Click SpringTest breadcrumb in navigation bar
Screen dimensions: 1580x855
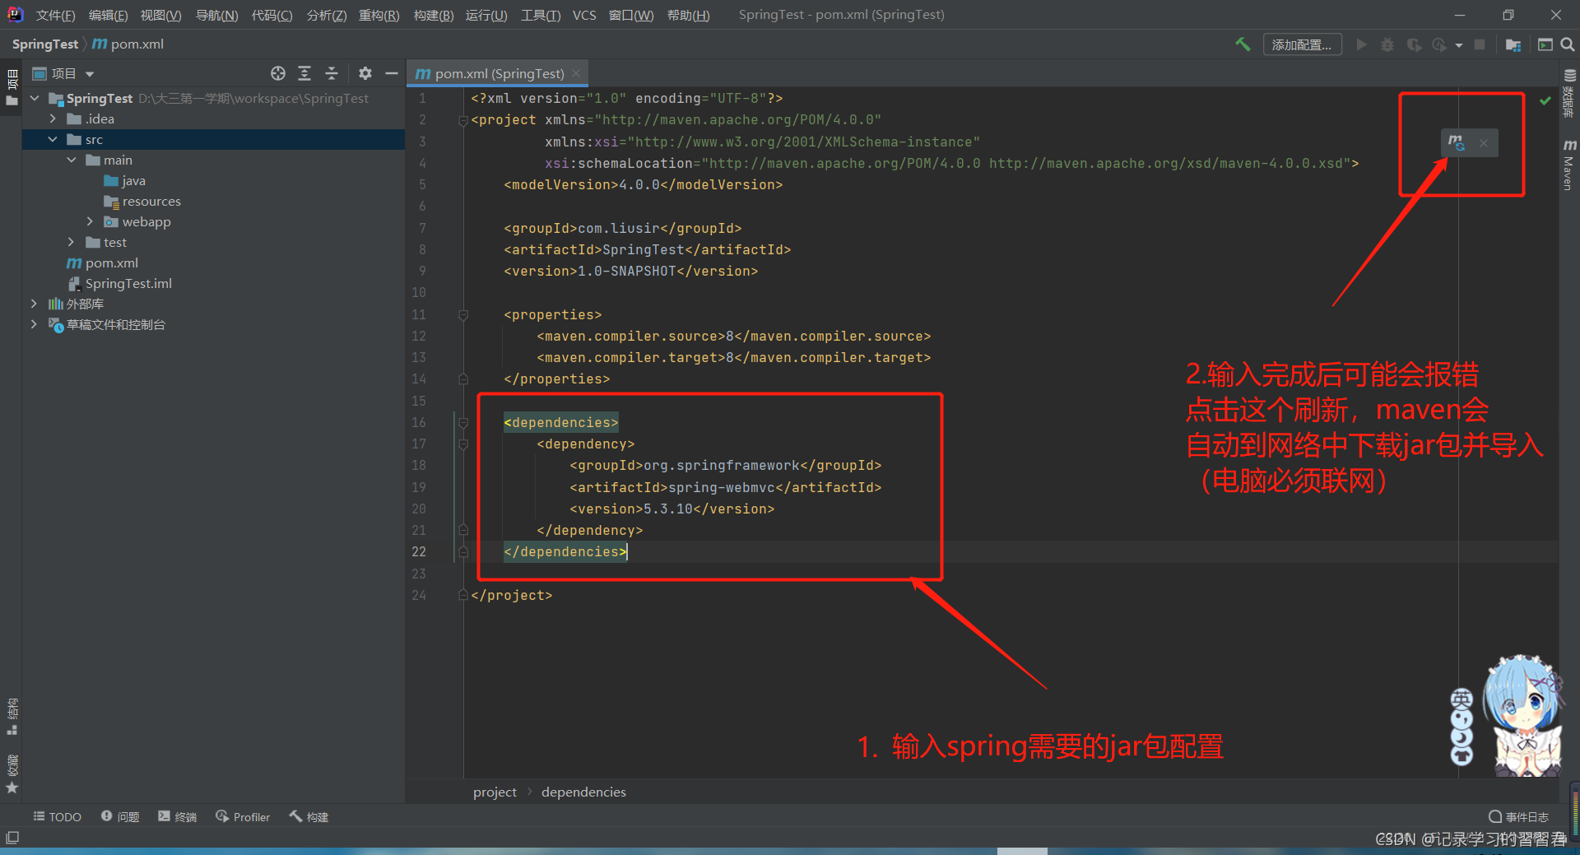(45, 44)
